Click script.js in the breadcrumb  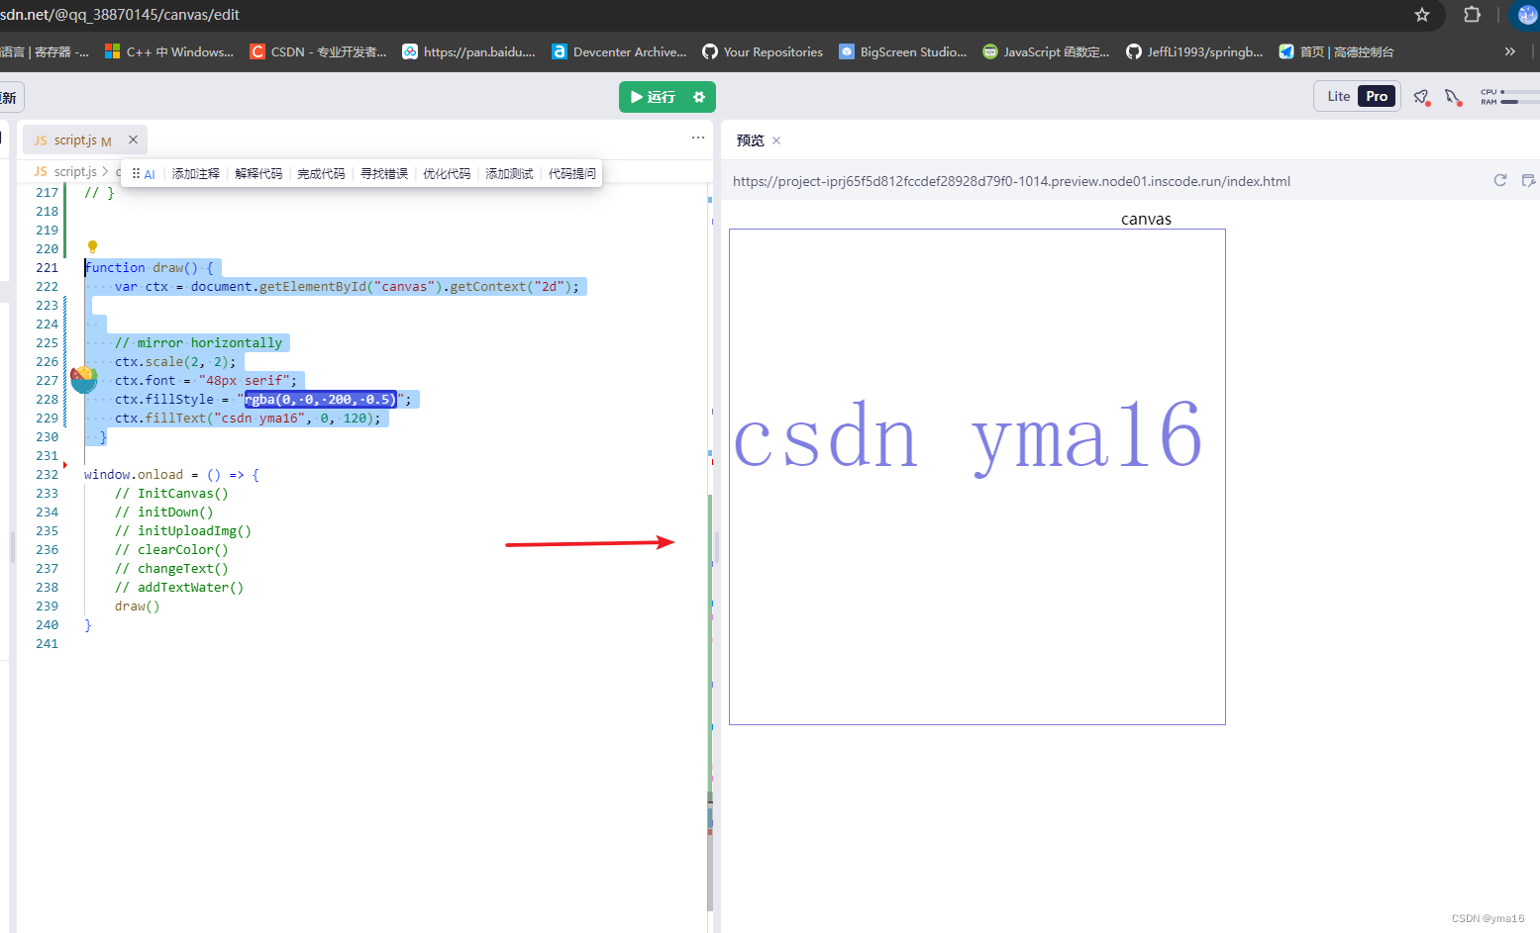[75, 172]
